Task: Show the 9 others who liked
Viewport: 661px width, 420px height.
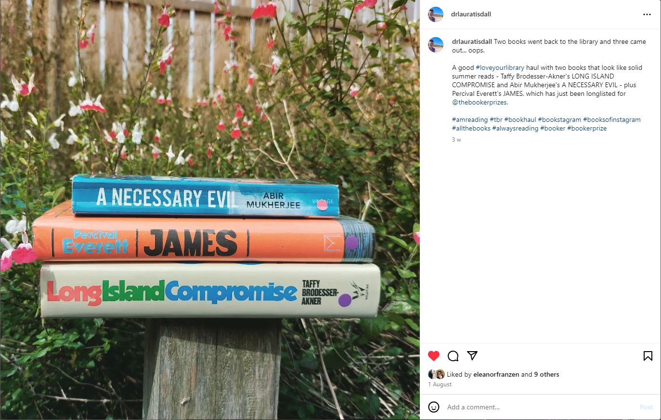Action: [546, 374]
